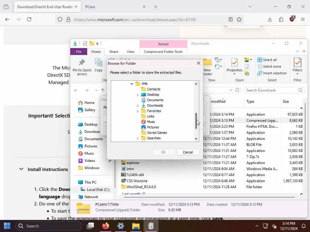Go back in Firefox browser
This screenshot has height=232, width=310.
tap(7, 19)
